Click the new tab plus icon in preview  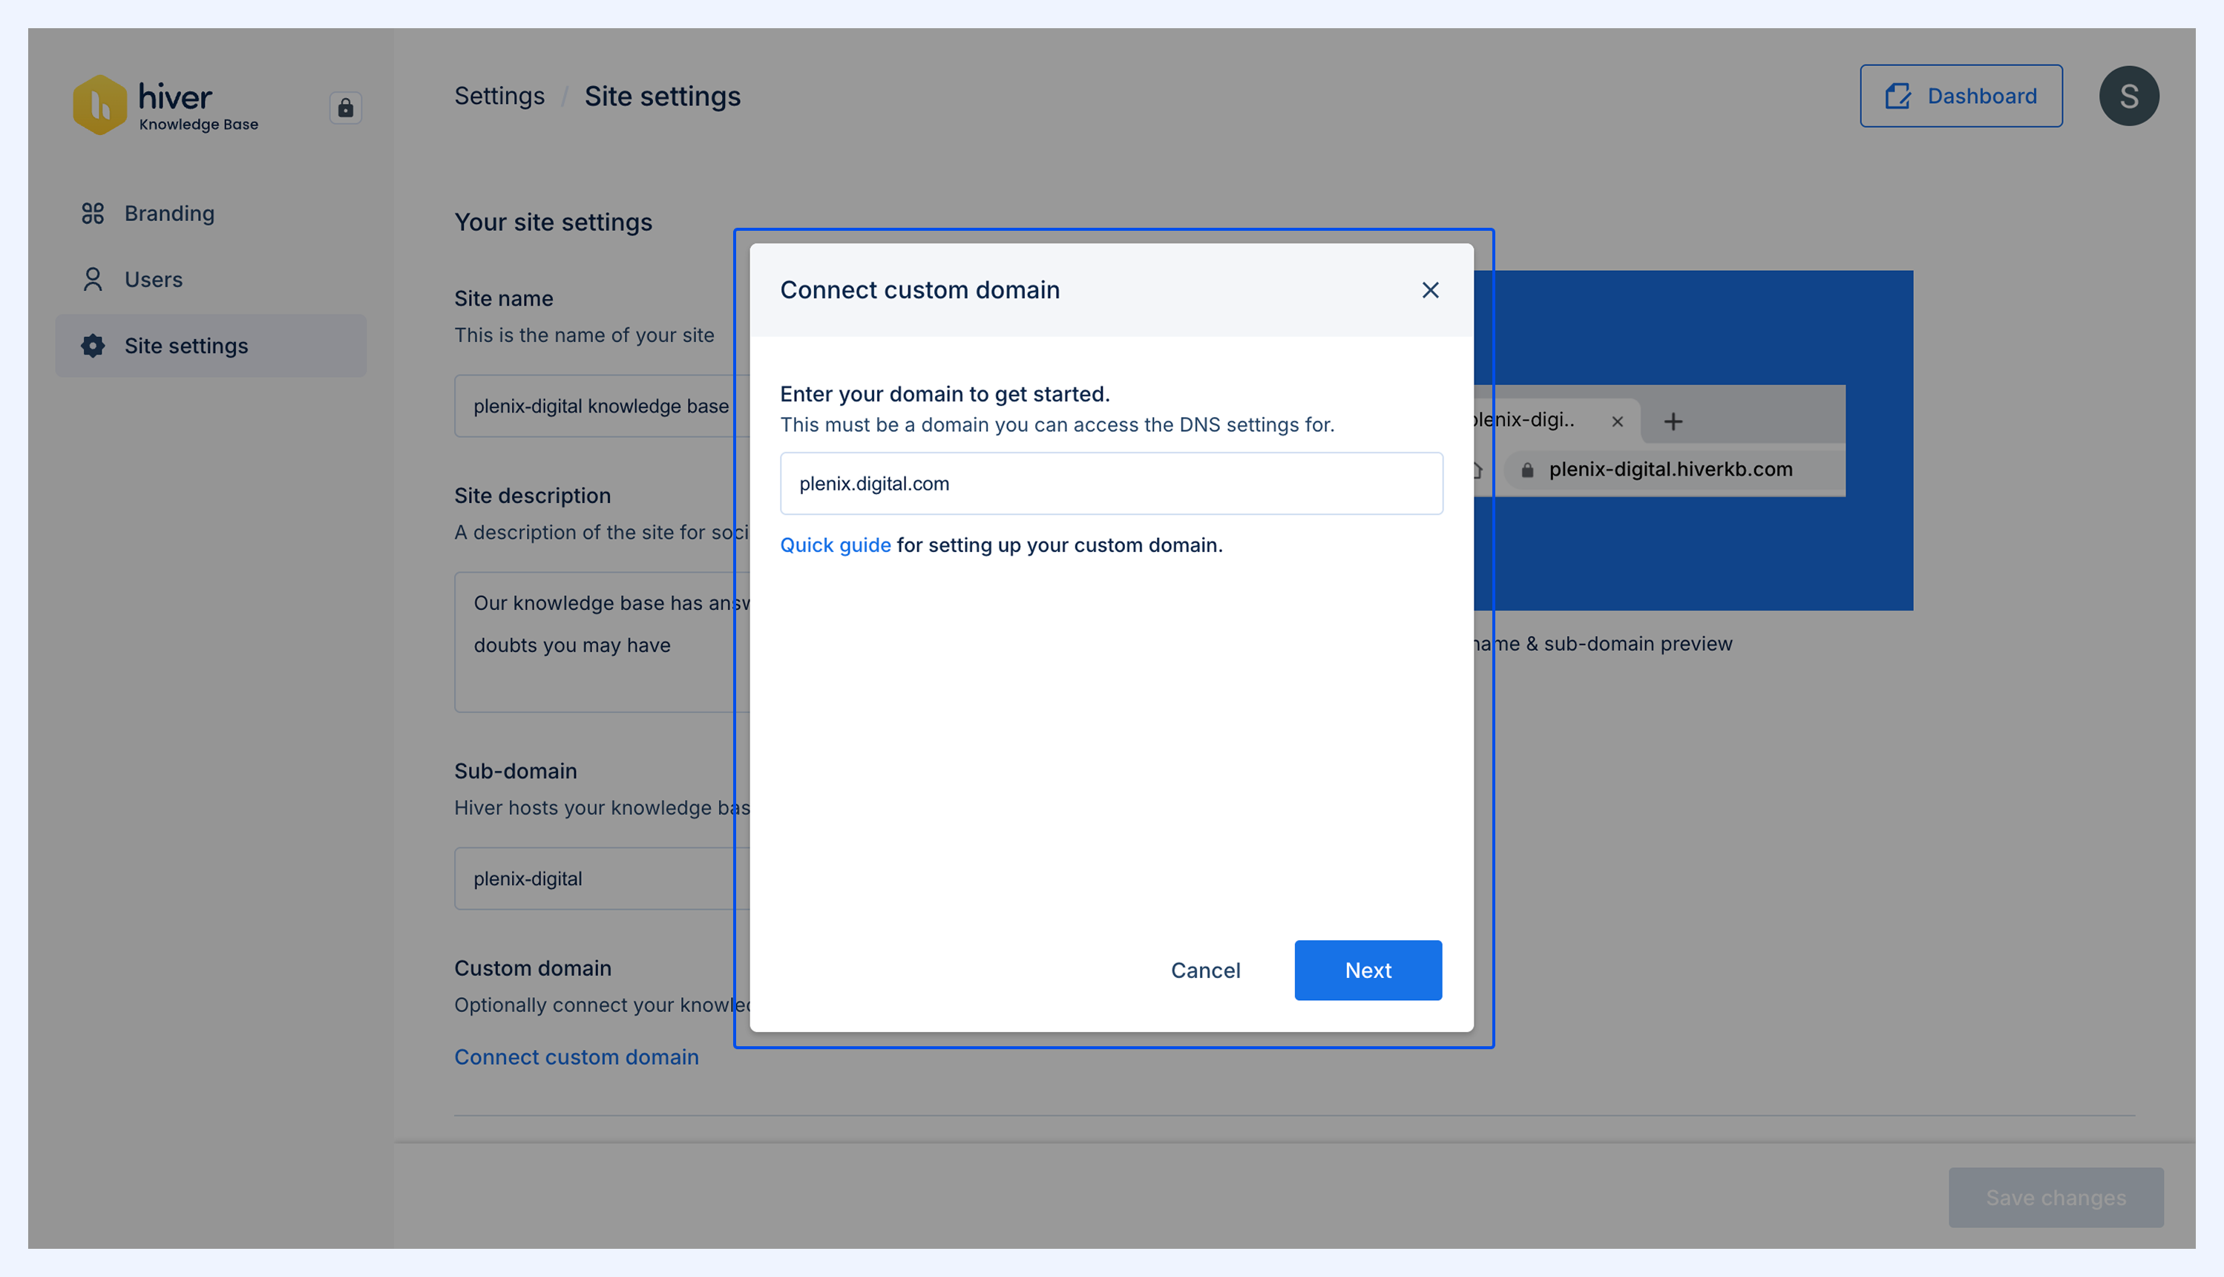pyautogui.click(x=1673, y=421)
